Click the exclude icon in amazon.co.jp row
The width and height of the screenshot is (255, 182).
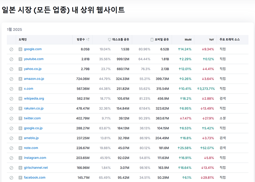click(x=11, y=79)
